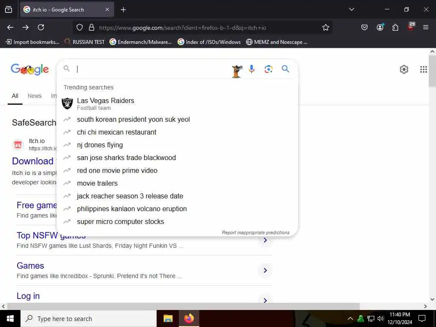Open the 'Log in' sitelink
Screen dimensions: 436x327
click(28, 296)
